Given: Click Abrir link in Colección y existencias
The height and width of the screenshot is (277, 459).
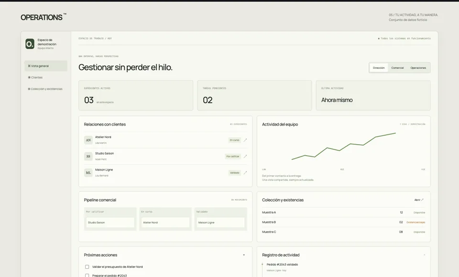Looking at the screenshot, I should 419,200.
